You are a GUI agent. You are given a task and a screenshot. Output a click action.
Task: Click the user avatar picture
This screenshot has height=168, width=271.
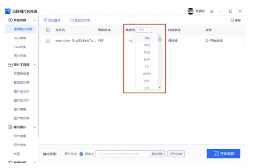click(190, 11)
